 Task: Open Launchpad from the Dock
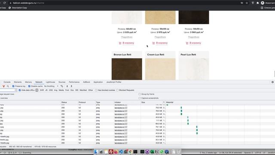101,152
